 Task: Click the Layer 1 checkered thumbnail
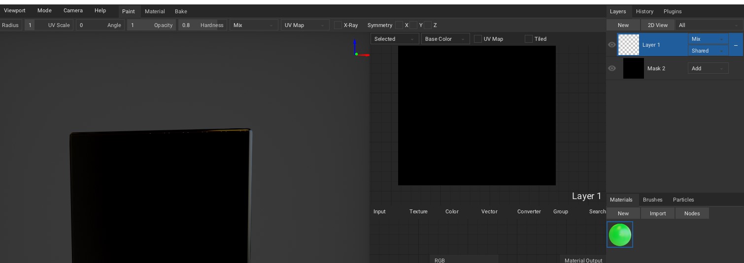(x=628, y=45)
